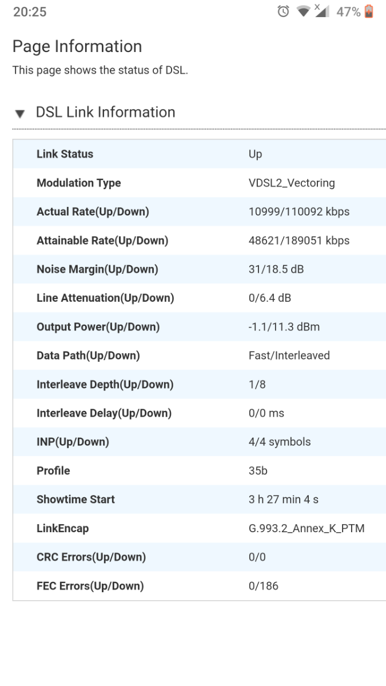Image resolution: width=386 pixels, height=686 pixels.
Task: Click the Showtime Start time value
Action: pyautogui.click(x=284, y=499)
